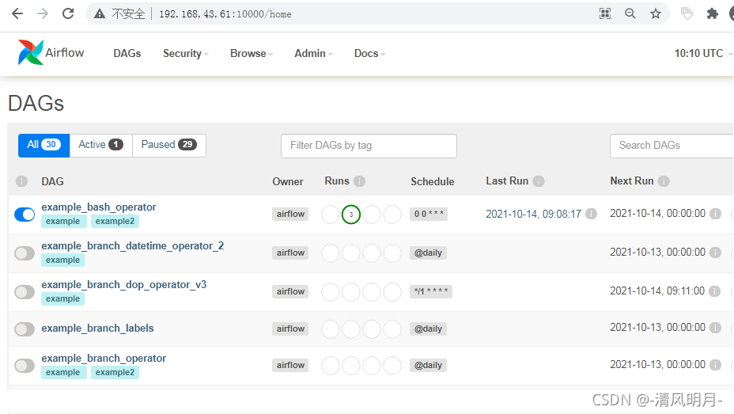Click the last run-status circle for example_branch_operator

point(392,365)
